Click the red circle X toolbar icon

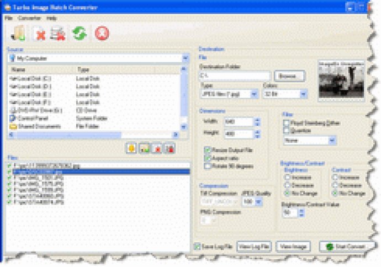tap(102, 33)
